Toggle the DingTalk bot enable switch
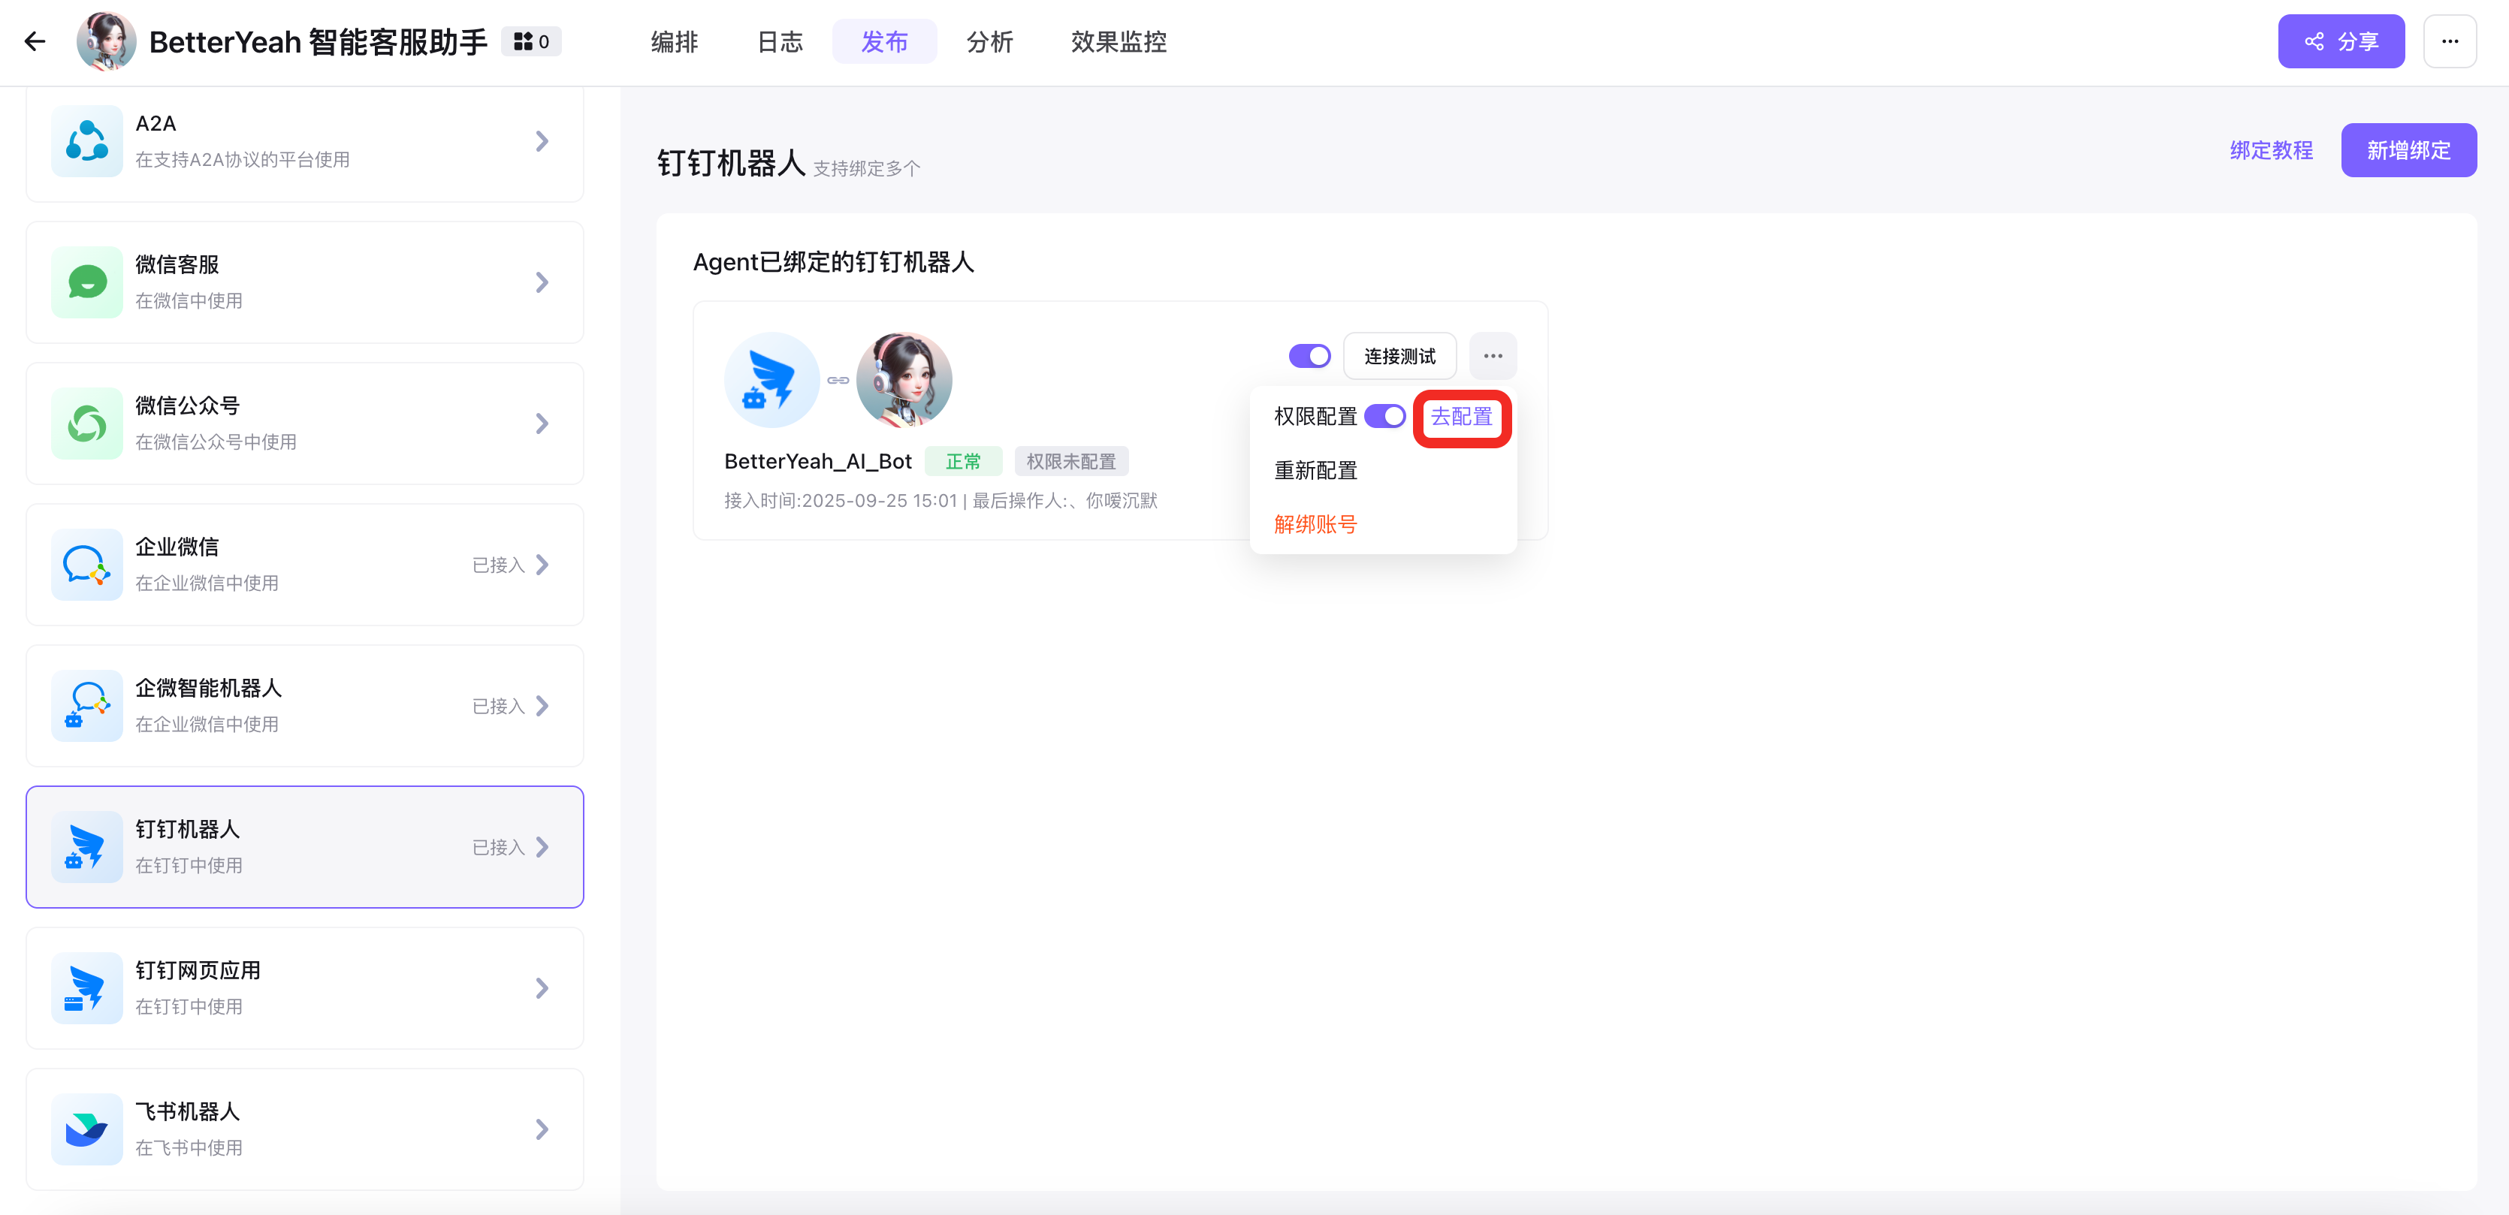 [1309, 357]
